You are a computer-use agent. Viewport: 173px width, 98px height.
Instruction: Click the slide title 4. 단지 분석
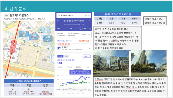click(x=15, y=8)
